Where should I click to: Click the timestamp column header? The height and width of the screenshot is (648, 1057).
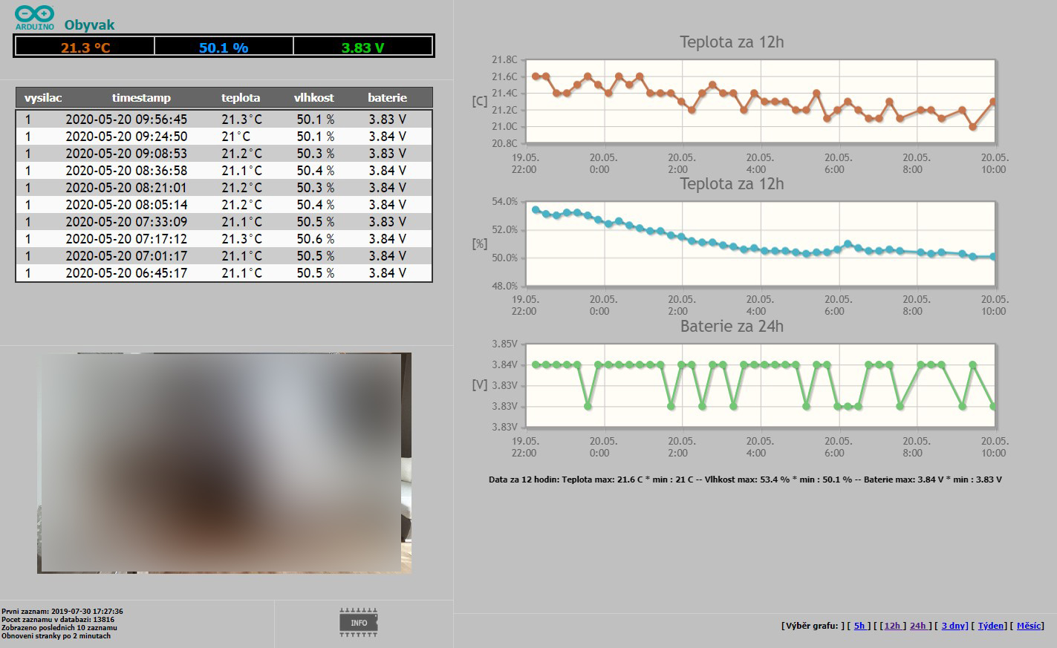[x=141, y=98]
